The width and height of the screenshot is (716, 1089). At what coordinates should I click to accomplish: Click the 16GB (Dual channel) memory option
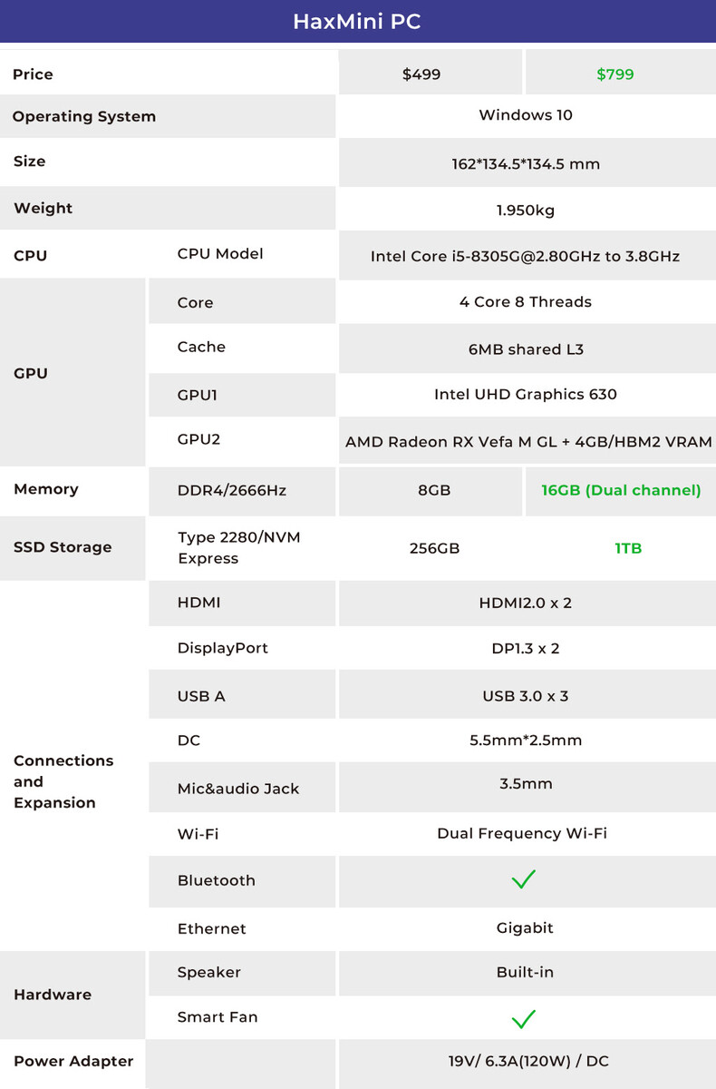pos(621,490)
